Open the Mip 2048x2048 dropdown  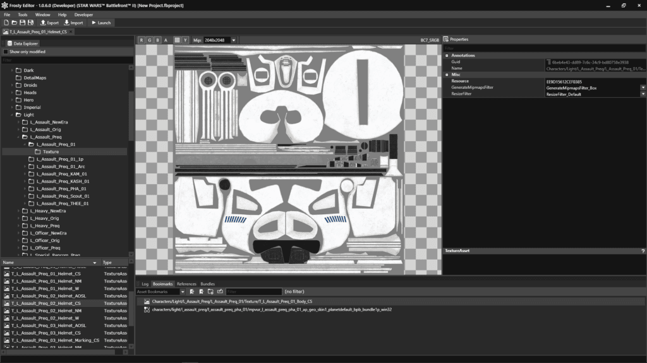[220, 40]
